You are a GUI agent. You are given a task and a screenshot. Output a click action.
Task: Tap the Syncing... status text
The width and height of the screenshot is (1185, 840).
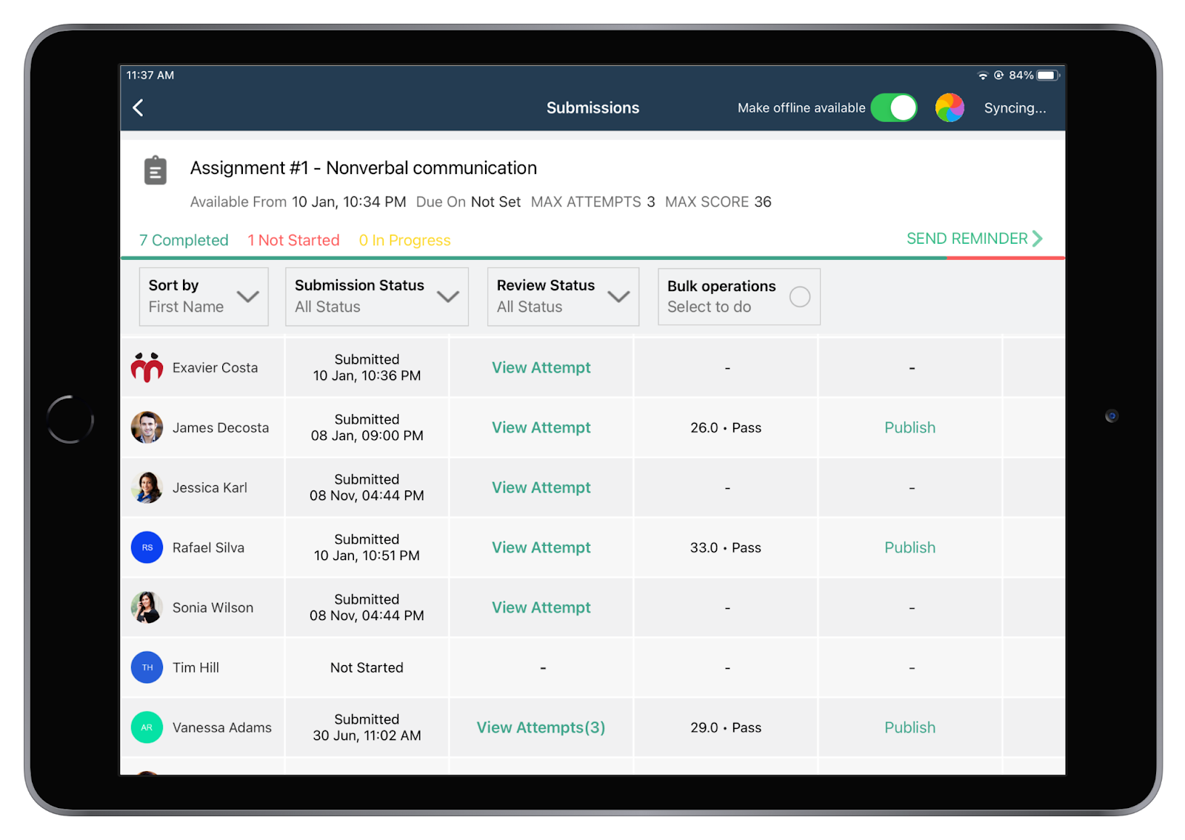[1015, 108]
